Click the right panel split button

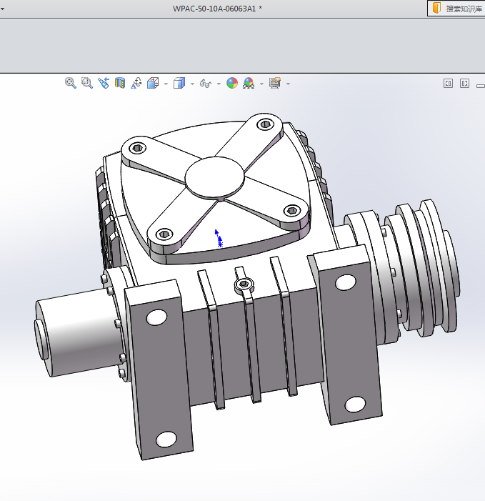tap(464, 84)
